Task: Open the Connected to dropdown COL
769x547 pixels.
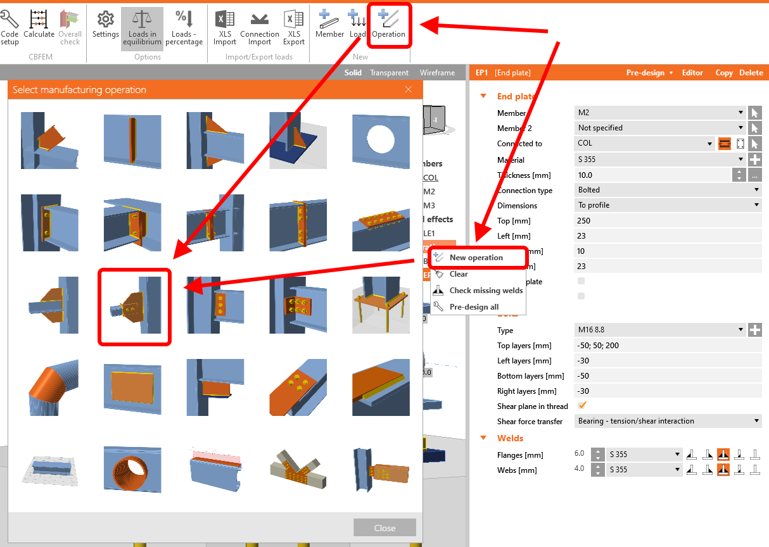Action: pos(645,144)
